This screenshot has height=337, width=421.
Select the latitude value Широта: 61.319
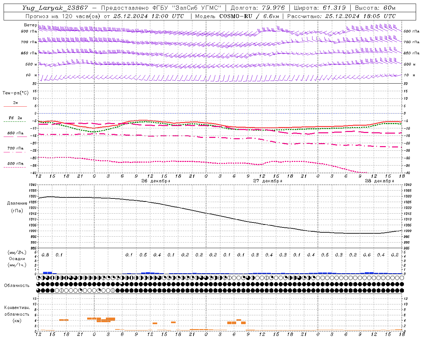pos(320,8)
